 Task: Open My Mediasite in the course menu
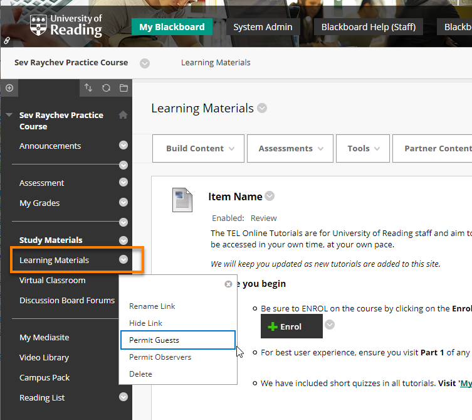pos(45,337)
